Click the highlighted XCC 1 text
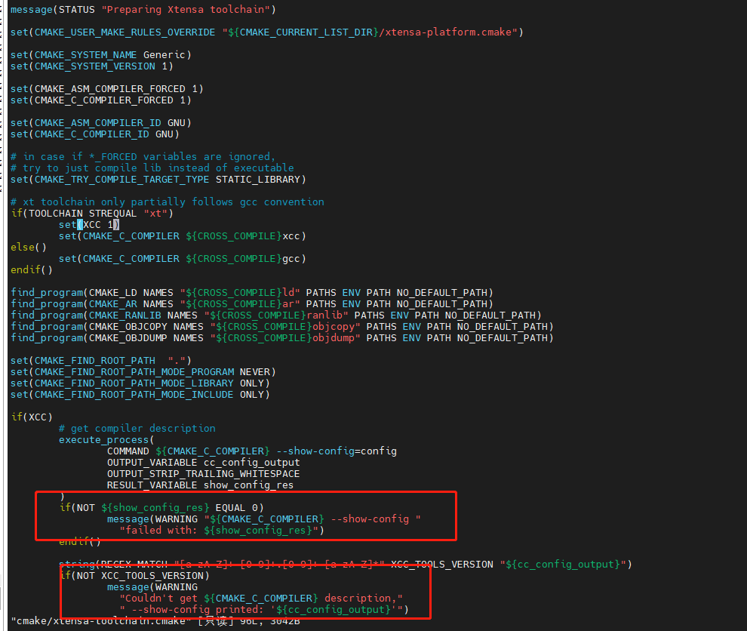 point(98,224)
